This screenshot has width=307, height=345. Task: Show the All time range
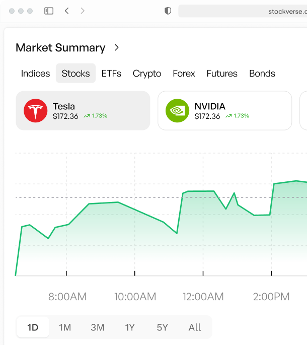pos(195,327)
